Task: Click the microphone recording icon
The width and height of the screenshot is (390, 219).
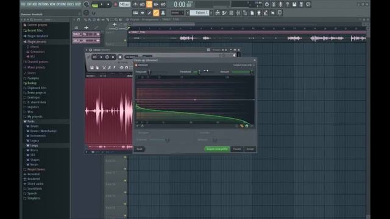Action: (x=280, y=4)
